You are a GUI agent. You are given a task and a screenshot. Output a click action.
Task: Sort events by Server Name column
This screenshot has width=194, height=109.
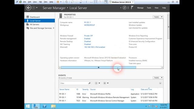point(64,89)
